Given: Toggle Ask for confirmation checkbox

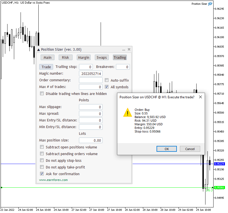Looking at the screenshot, I should (42, 174).
